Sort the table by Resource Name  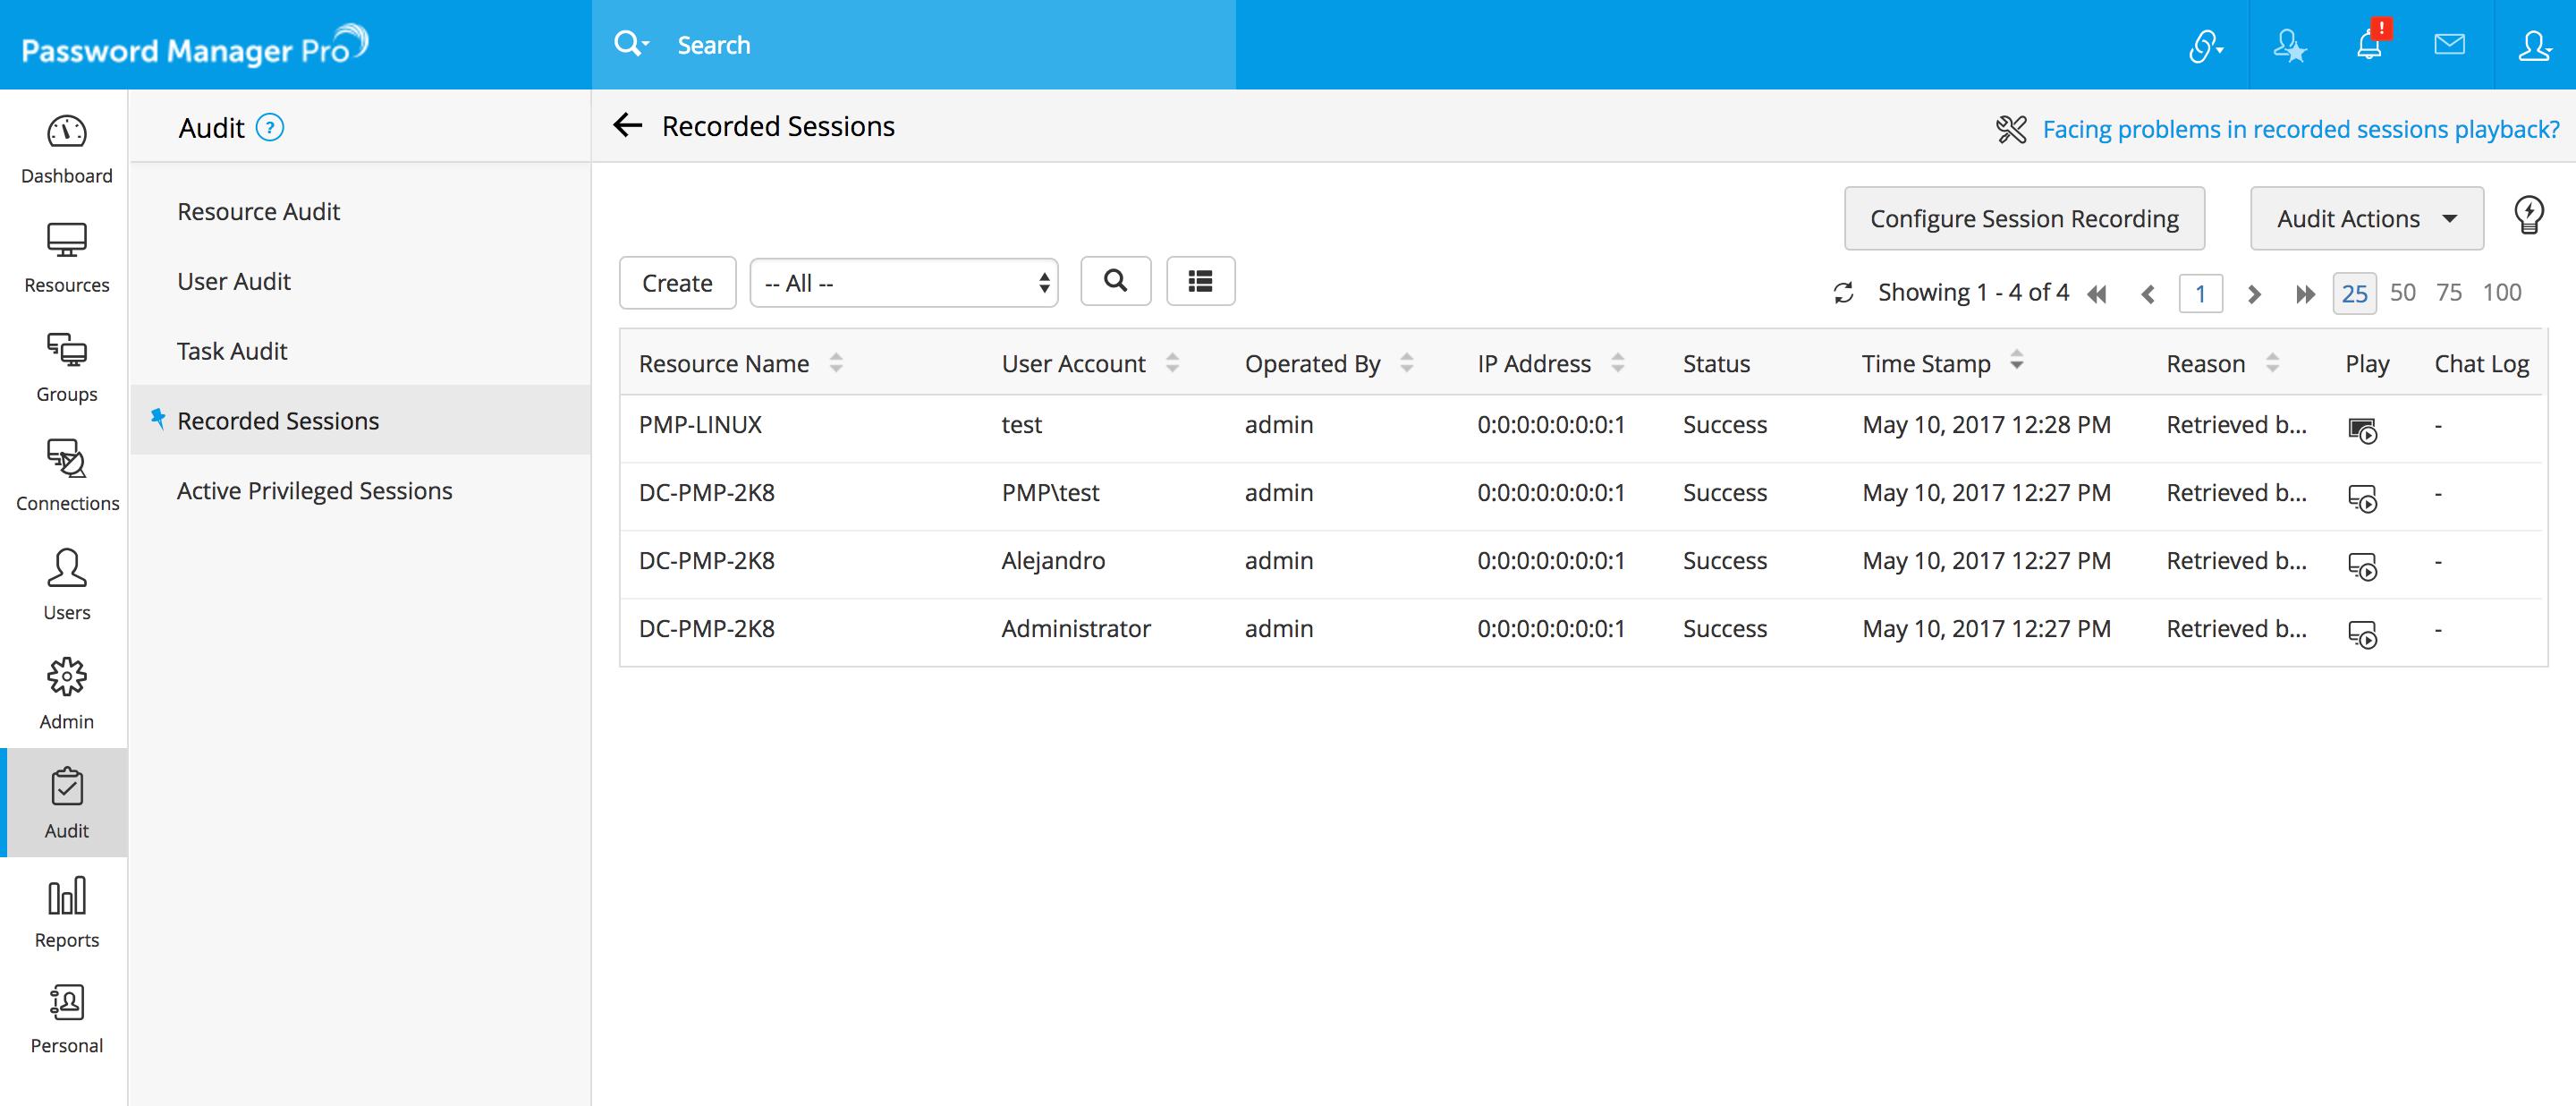[724, 364]
